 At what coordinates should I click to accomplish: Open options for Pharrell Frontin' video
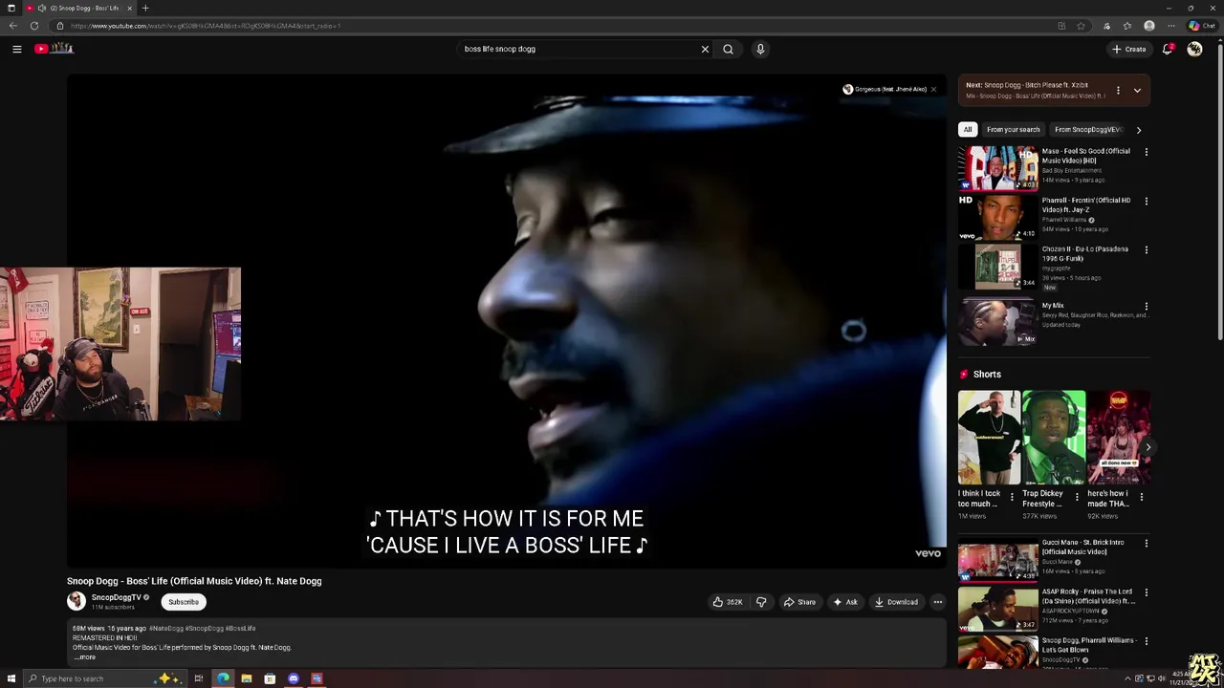pyautogui.click(x=1146, y=202)
